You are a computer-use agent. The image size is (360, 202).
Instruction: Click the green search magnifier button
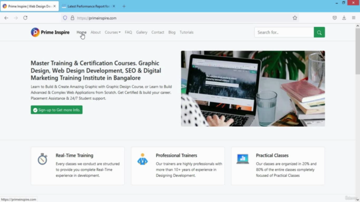(319, 33)
